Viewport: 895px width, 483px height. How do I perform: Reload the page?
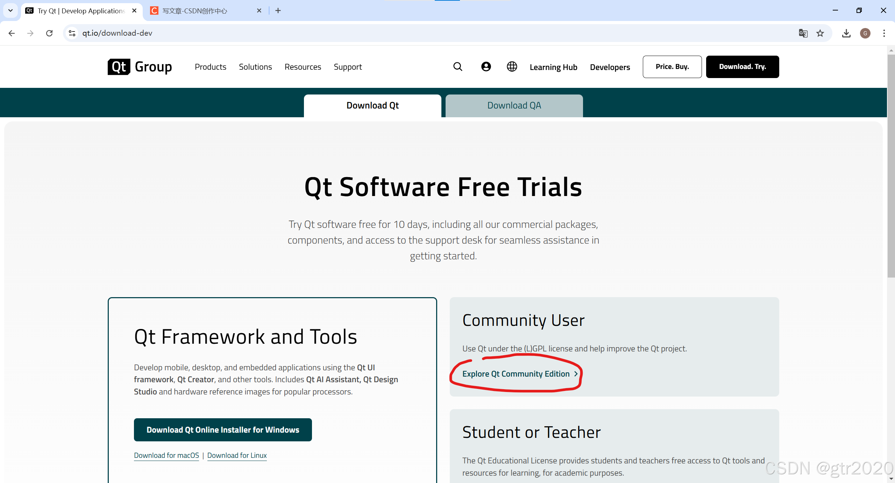pyautogui.click(x=49, y=33)
